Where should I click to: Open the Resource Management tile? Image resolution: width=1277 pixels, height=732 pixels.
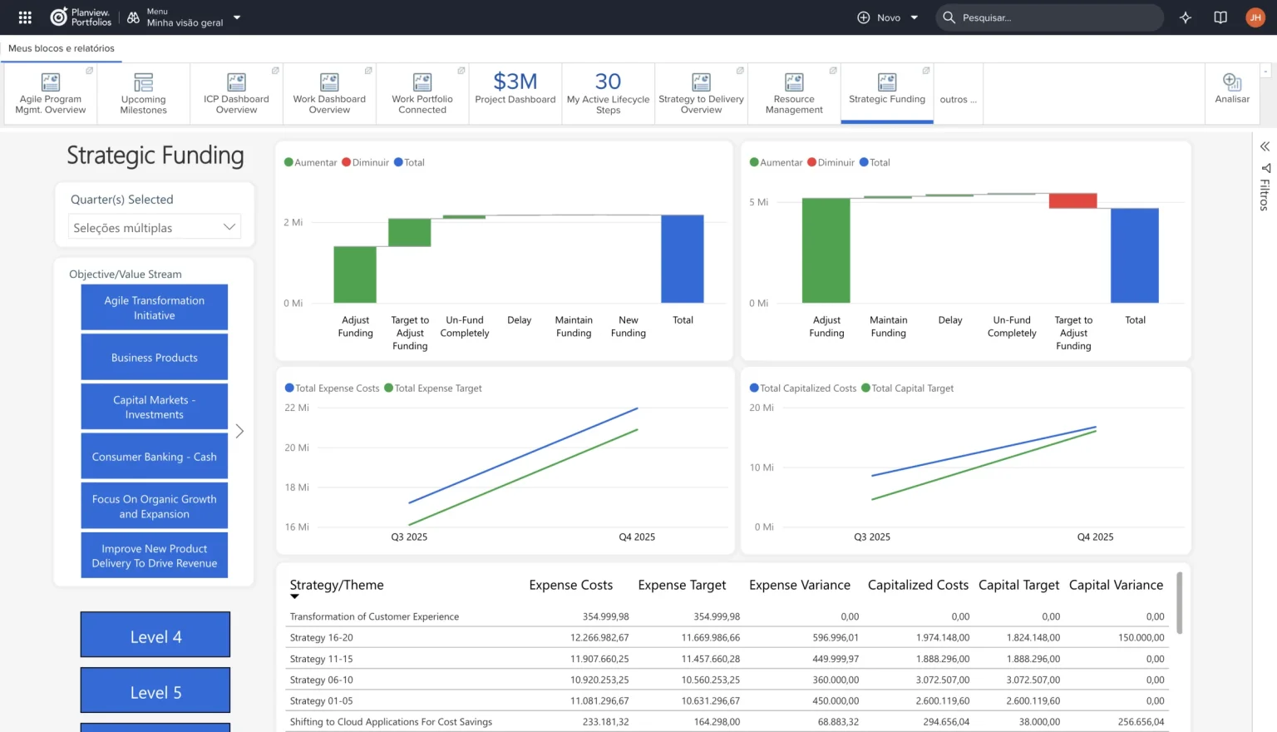coord(794,94)
